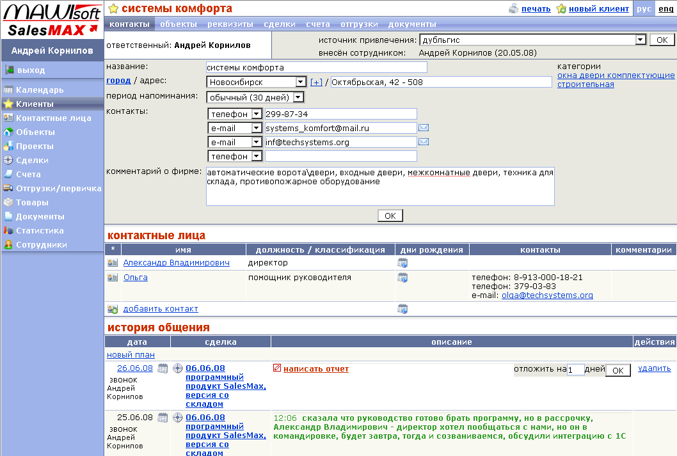Click the отложить на days input field
Viewport: 677px width, 456px height.
(x=575, y=370)
